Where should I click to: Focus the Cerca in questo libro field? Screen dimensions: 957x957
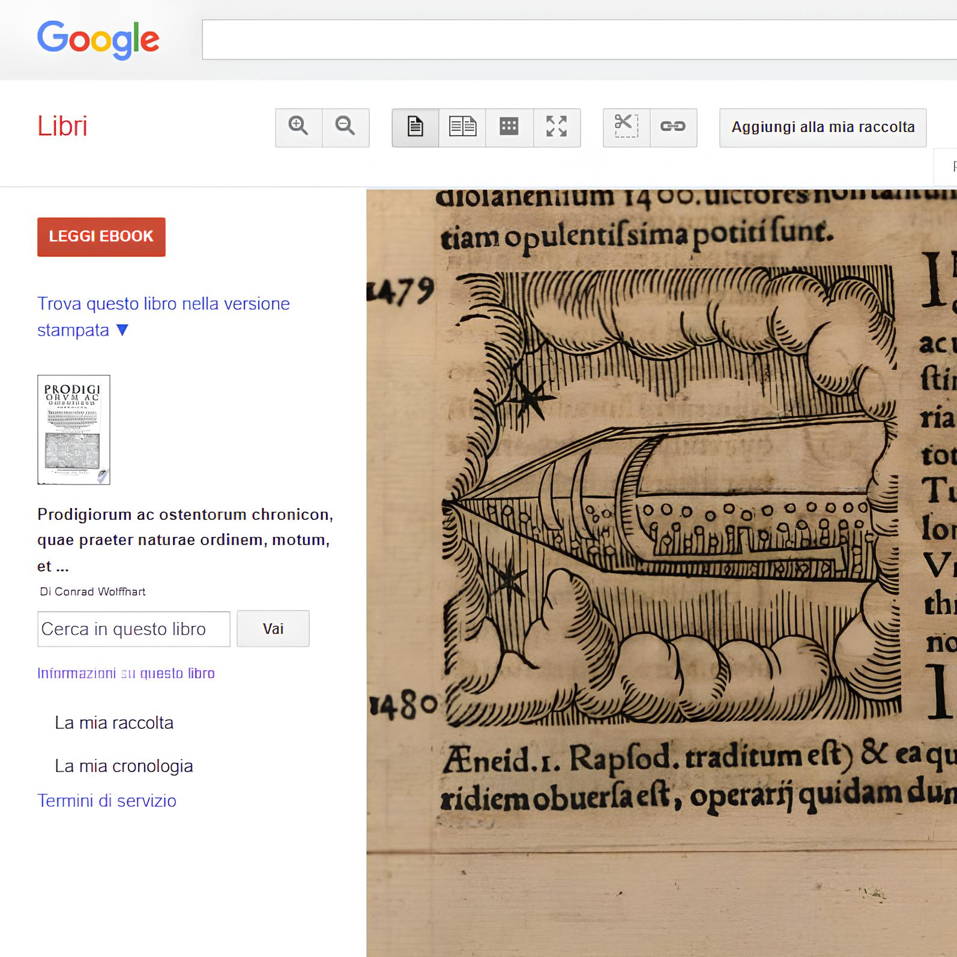[133, 629]
